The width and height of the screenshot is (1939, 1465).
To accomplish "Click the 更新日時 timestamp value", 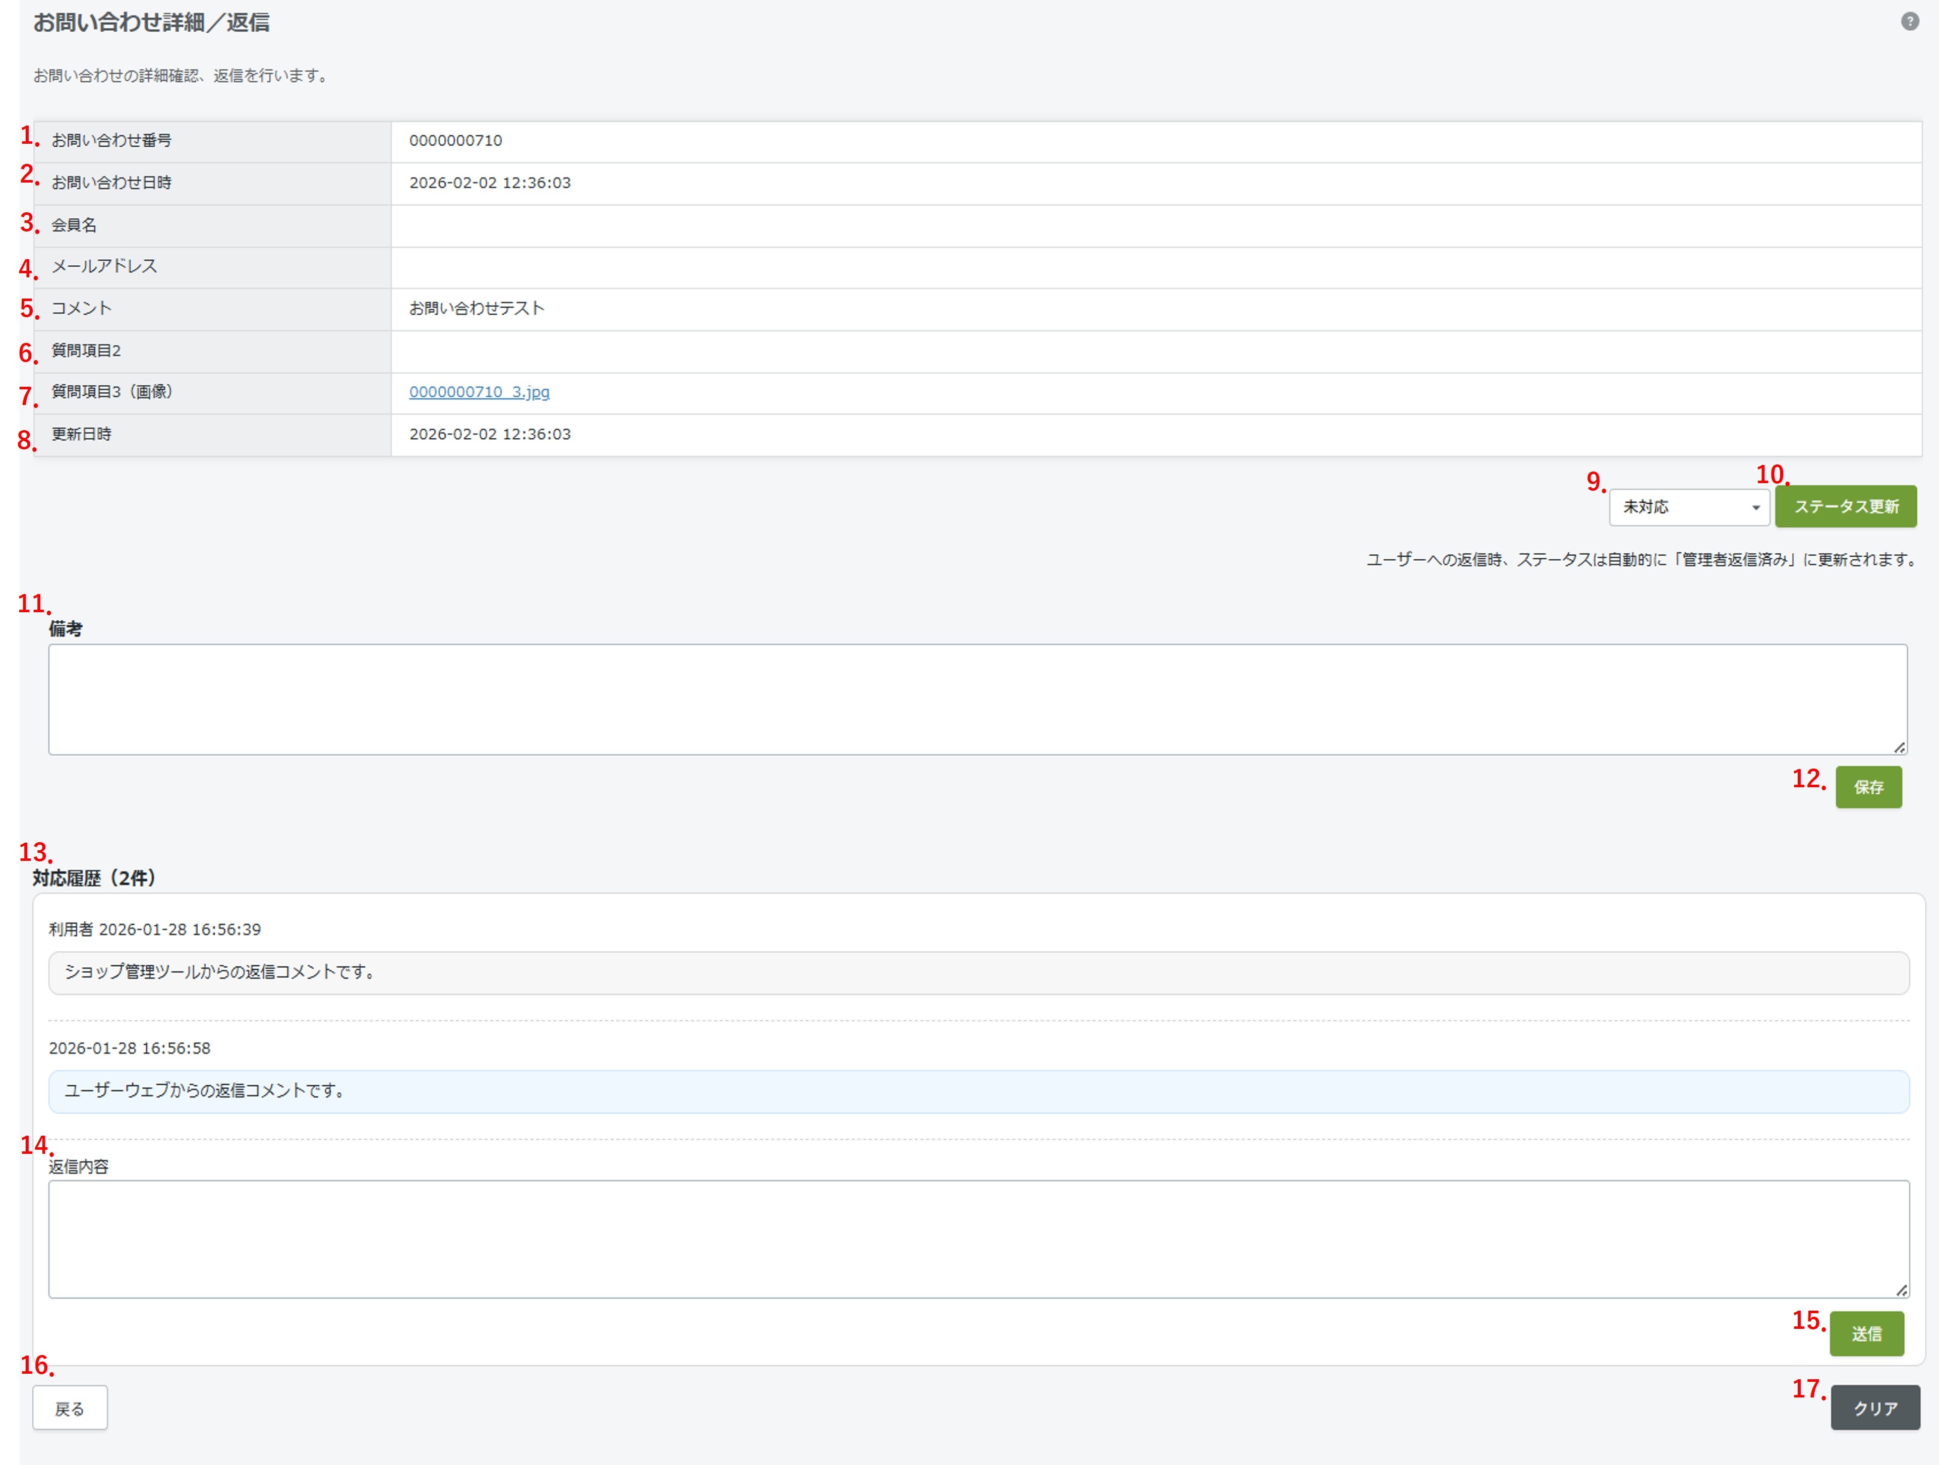I will click(489, 435).
